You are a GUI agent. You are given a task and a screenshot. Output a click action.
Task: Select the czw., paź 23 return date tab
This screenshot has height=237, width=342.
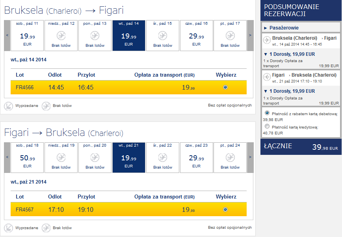tap(196, 158)
